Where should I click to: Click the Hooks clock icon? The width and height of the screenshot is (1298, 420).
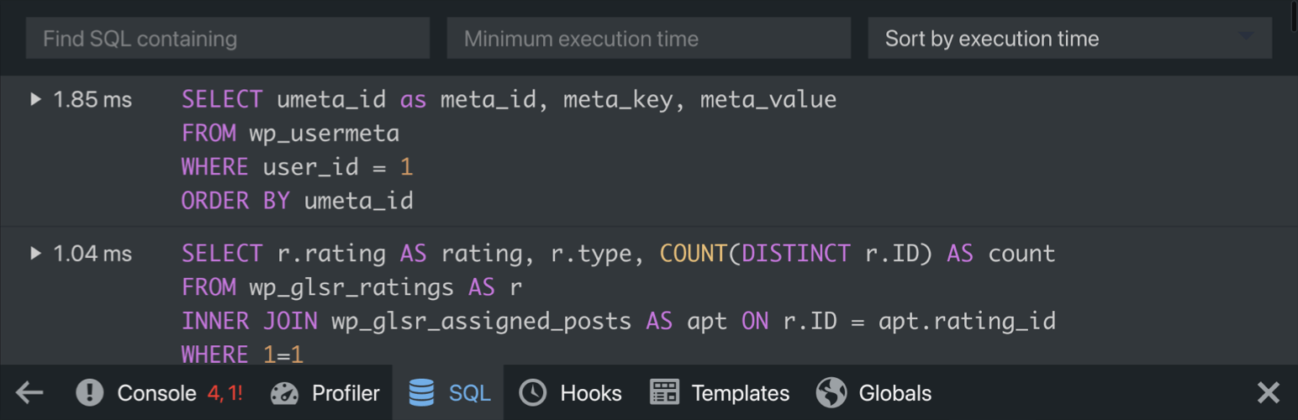click(x=532, y=392)
